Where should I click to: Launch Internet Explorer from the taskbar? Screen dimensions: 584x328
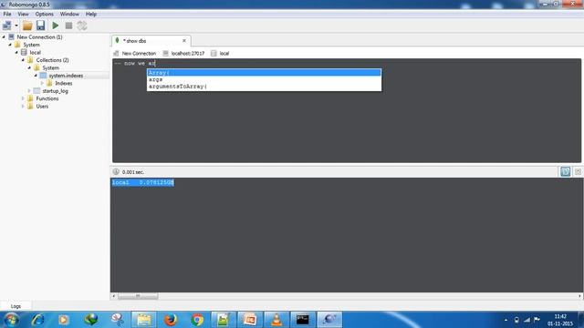(37, 320)
